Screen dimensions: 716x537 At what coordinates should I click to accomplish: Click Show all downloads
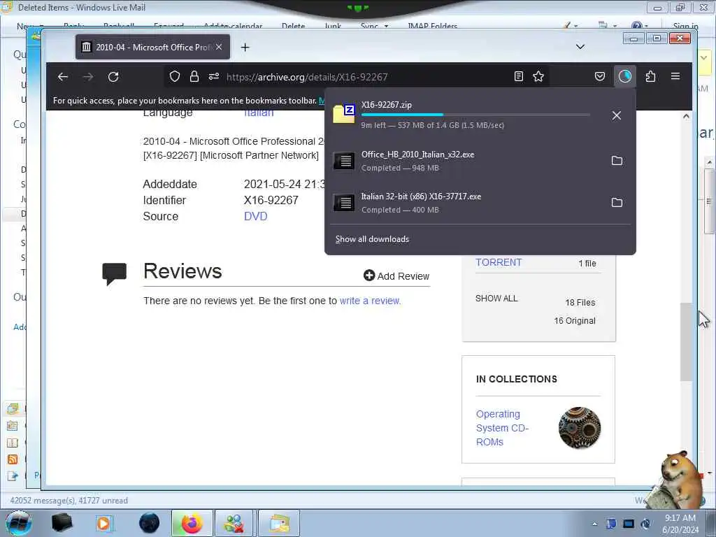(x=372, y=239)
